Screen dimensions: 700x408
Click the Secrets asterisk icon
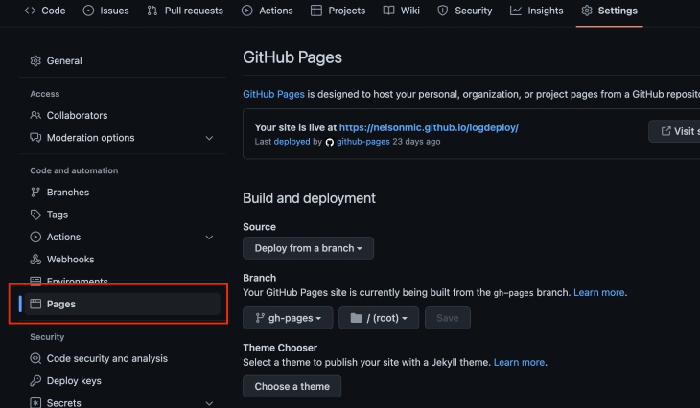tap(35, 402)
